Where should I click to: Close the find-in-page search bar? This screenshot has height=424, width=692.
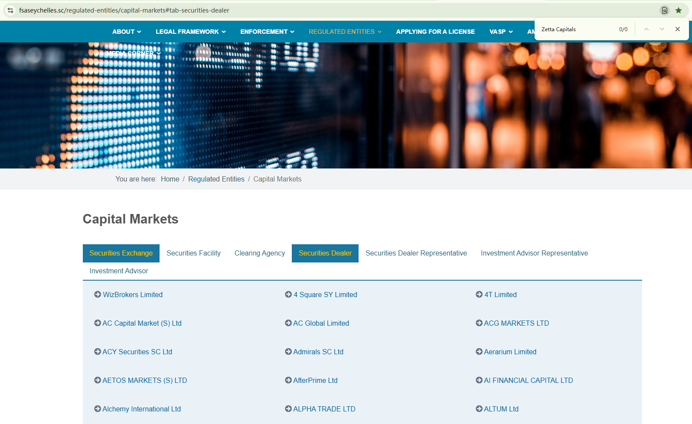[677, 29]
